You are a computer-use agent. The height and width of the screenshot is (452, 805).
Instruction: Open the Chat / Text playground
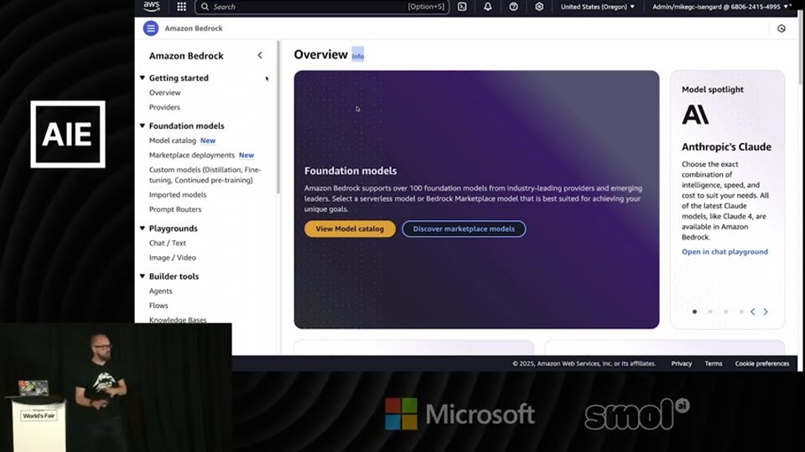pos(168,243)
